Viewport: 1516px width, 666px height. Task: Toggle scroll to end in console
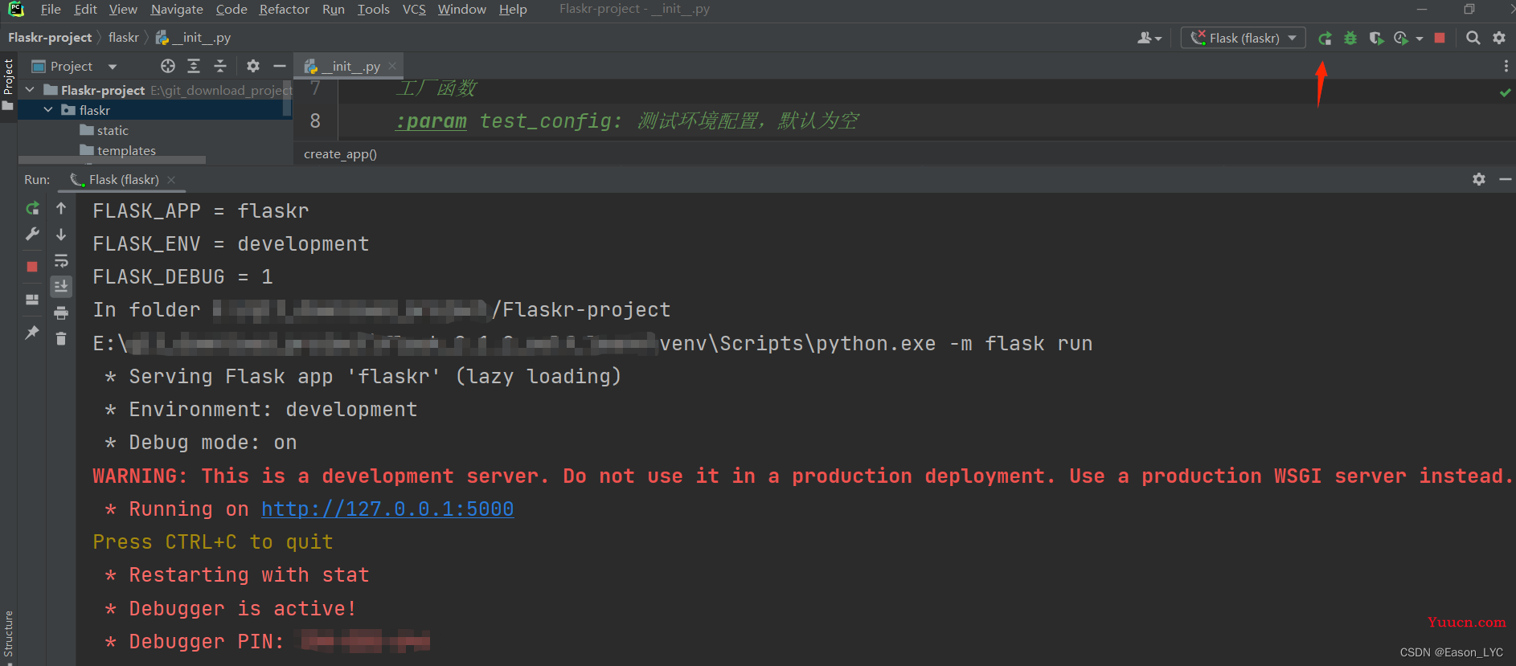coord(61,287)
